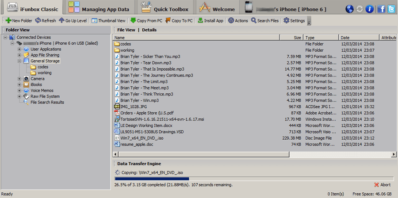Open Search Files
This screenshot has width=398, height=198.
(x=265, y=21)
